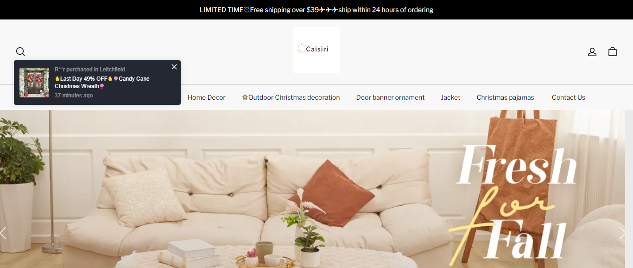Click the free shipping announcement bar

pyautogui.click(x=316, y=10)
